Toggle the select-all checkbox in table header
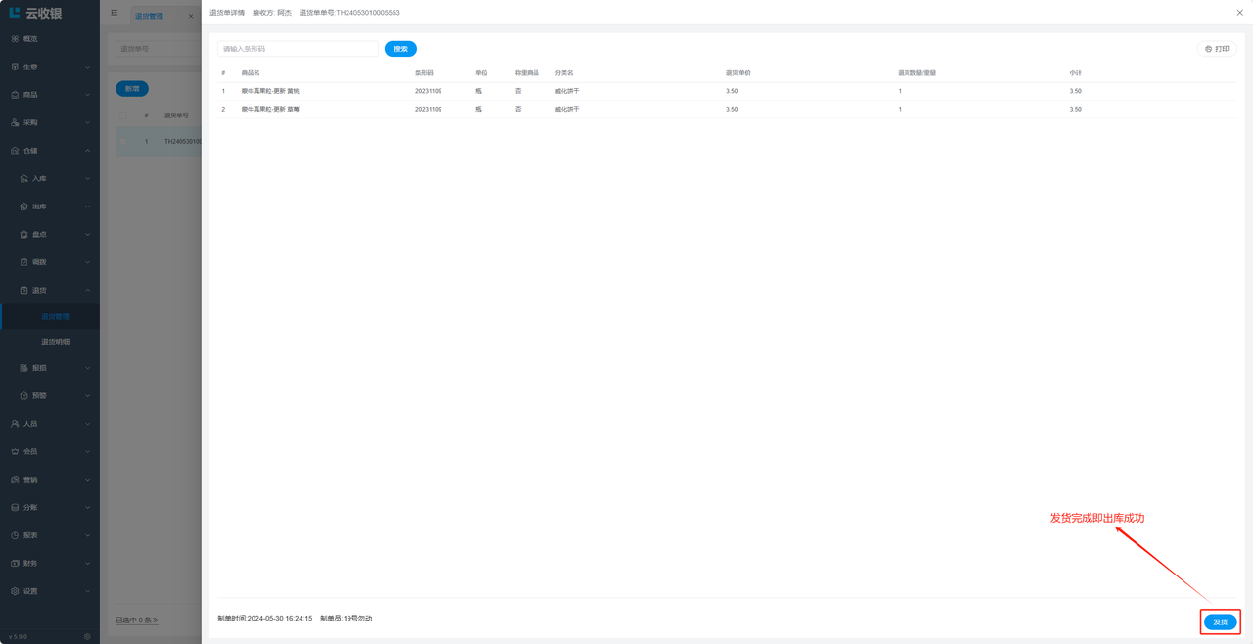The width and height of the screenshot is (1253, 644). click(123, 115)
